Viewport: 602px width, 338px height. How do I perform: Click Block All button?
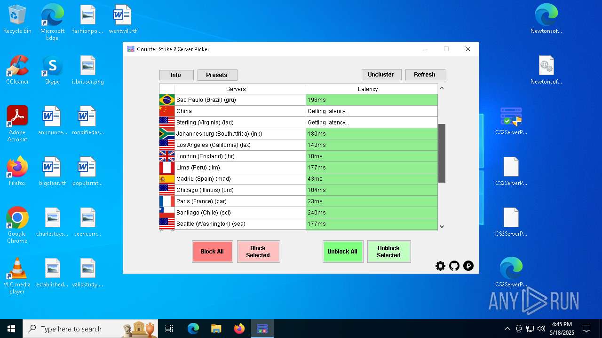(212, 252)
